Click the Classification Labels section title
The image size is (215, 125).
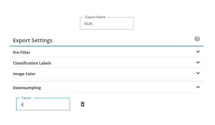click(x=32, y=63)
